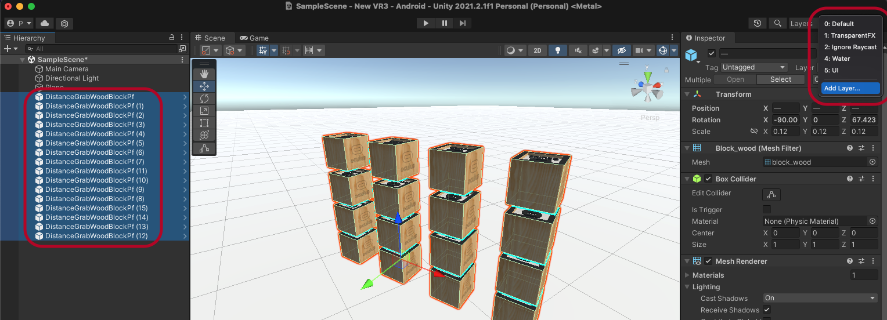Switch to the Scene tab
Image resolution: width=887 pixels, height=320 pixels.
pyautogui.click(x=211, y=38)
